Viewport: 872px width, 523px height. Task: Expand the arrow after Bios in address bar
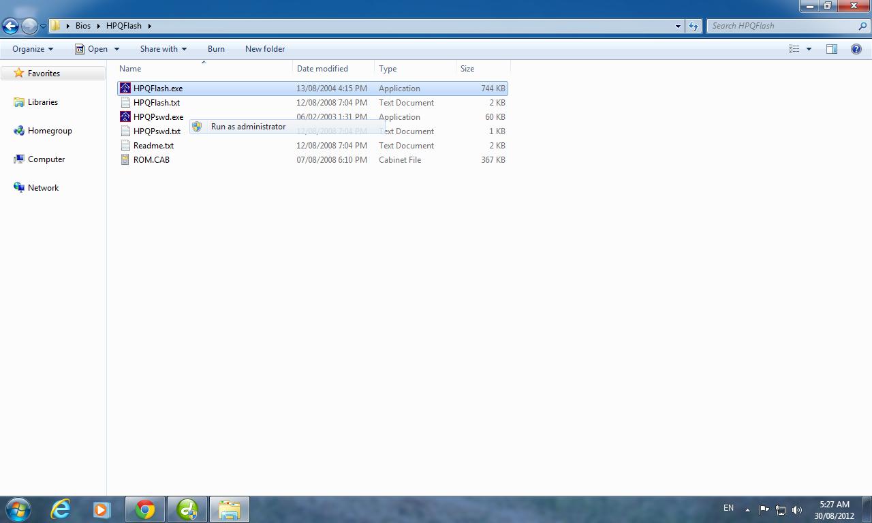tap(99, 26)
